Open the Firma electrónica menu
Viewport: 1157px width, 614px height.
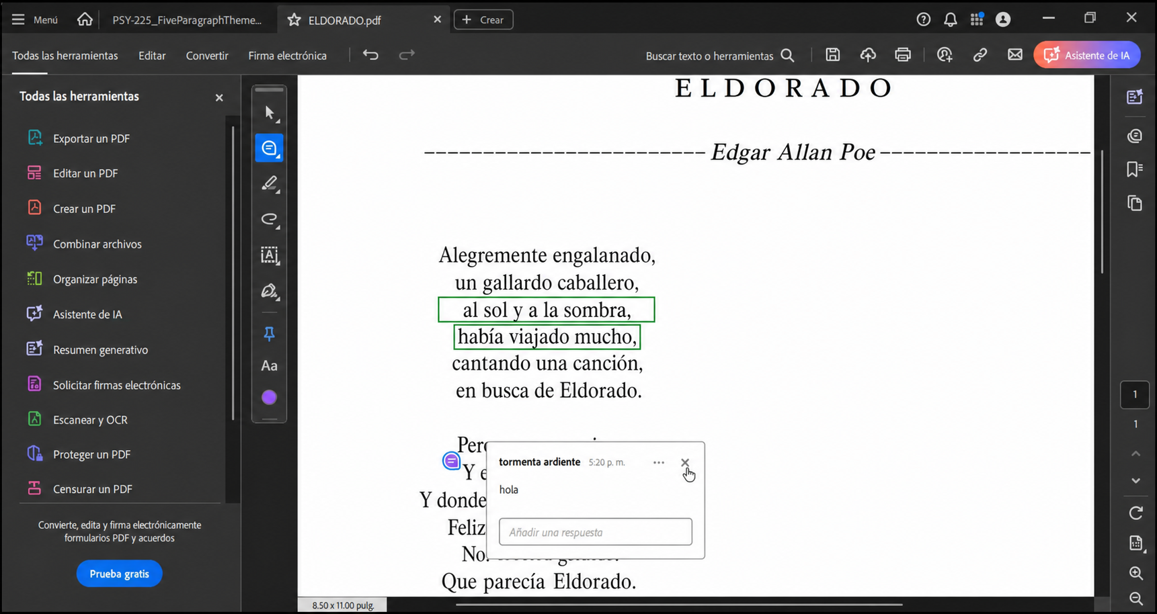(x=287, y=56)
